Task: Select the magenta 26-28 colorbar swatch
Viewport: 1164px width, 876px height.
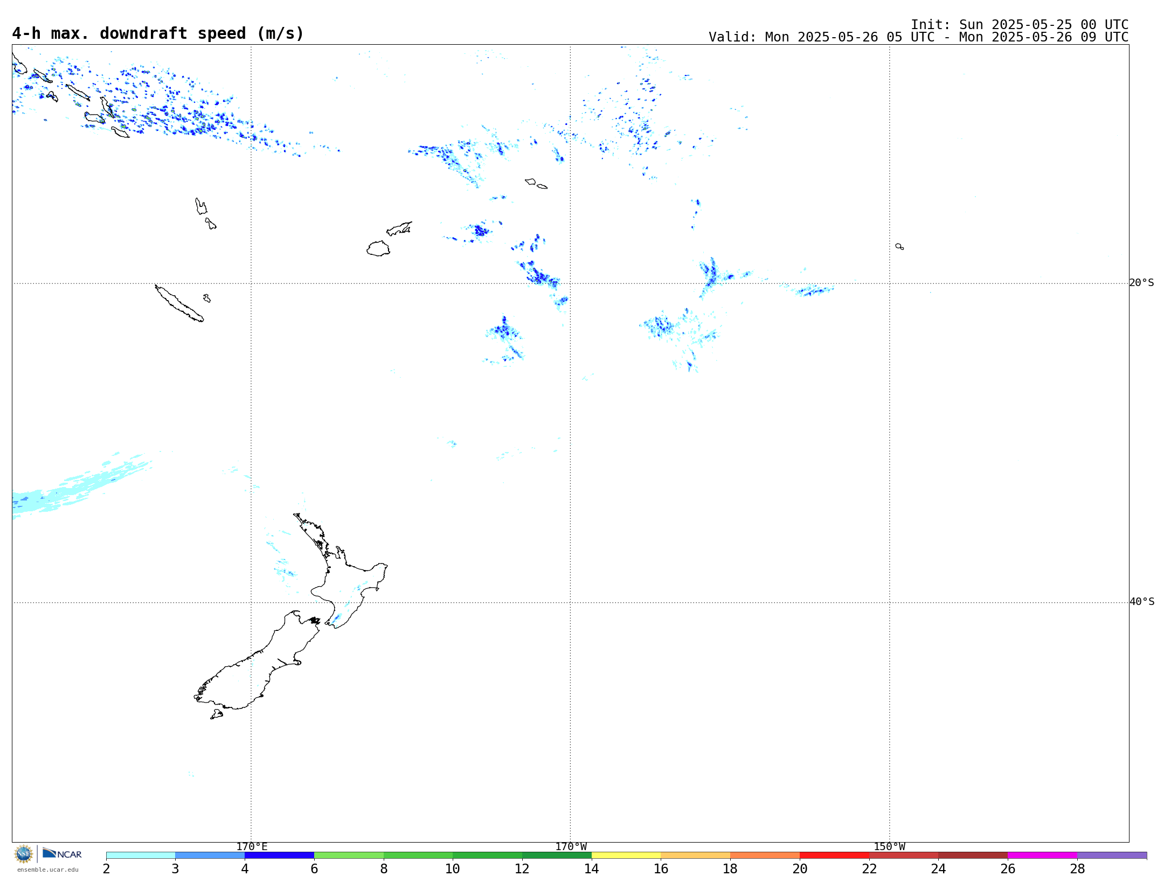Action: pos(1042,856)
